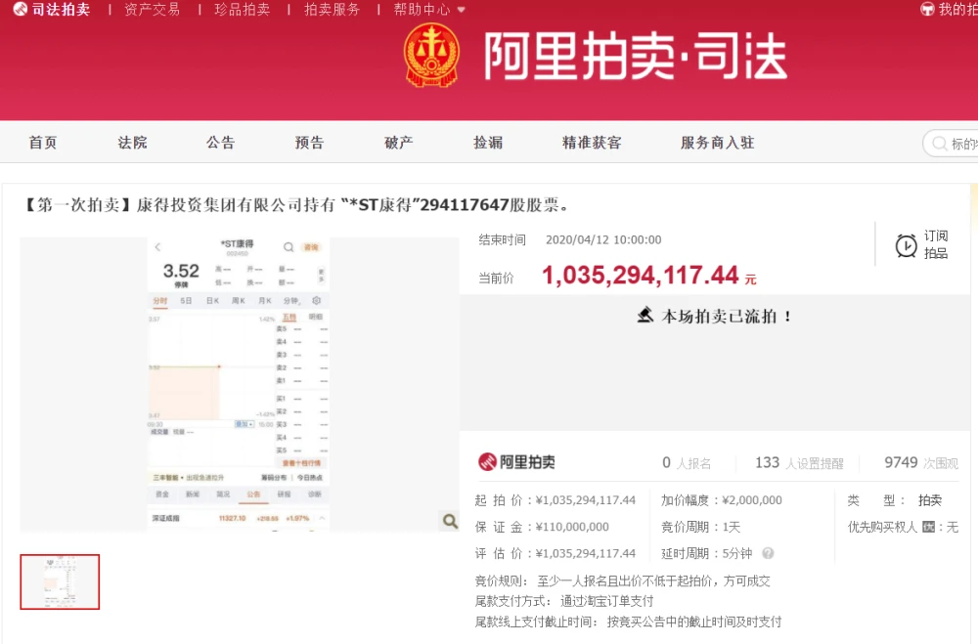Open the 预告 navigation tab
The image size is (978, 644).
tap(309, 143)
